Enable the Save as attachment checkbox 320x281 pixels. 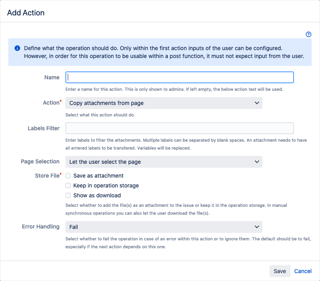(x=68, y=176)
